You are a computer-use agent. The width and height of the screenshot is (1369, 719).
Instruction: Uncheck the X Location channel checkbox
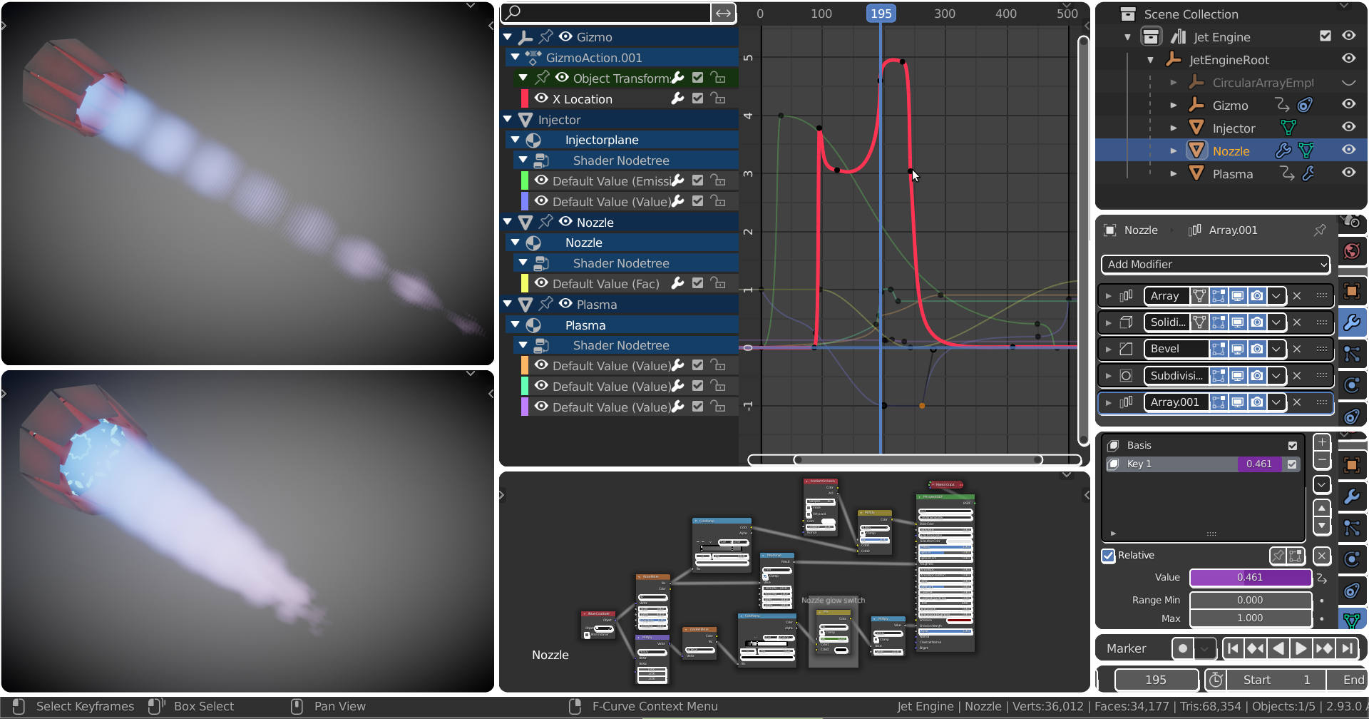click(x=697, y=98)
